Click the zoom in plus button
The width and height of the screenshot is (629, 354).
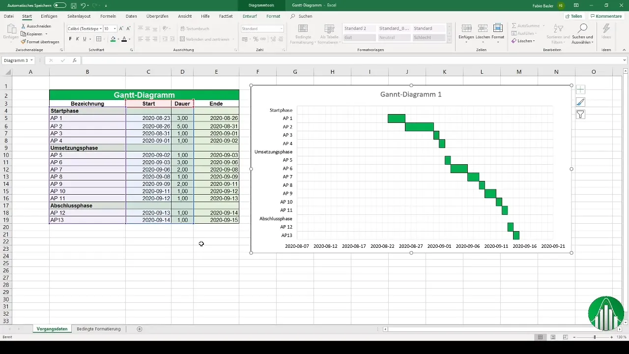pos(611,337)
